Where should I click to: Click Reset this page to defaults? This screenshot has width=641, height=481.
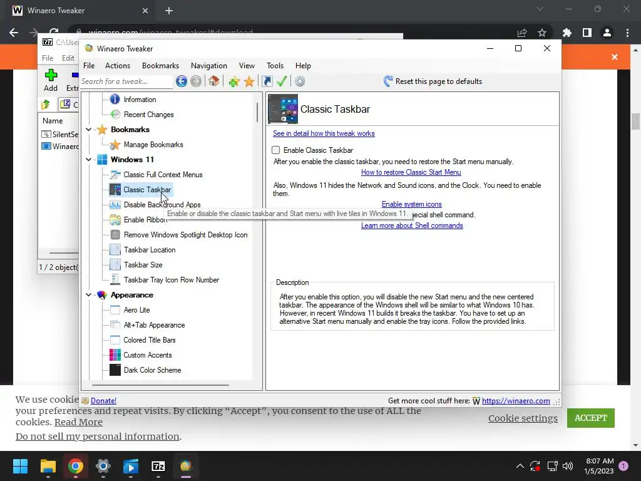(x=433, y=81)
